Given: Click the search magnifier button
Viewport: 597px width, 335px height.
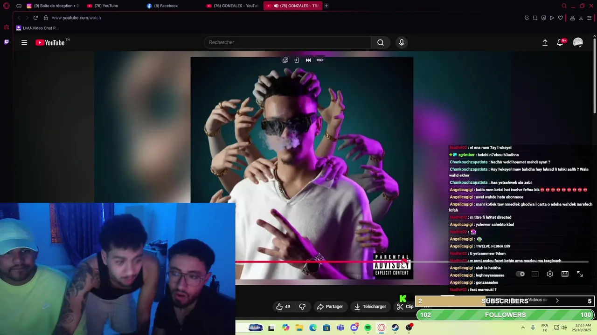Looking at the screenshot, I should [x=381, y=42].
